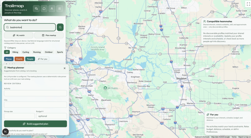Viewport: 251px width, 138px height.
Task: Click the Budget optional input field
Action: click(x=52, y=116)
